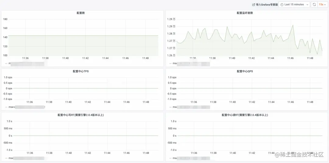This screenshot has height=163, width=329.
Task: Click the 1.0 ops label in 配置中心TPS
Action: (x=8, y=77)
